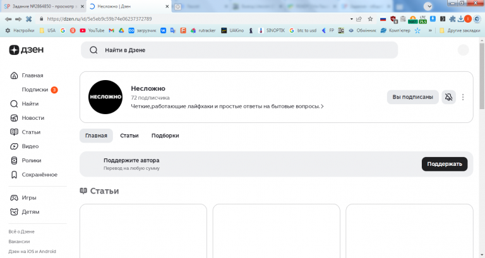Viewport: 485px width, 258px height.
Task: Open Игры in the sidebar
Action: click(23, 197)
